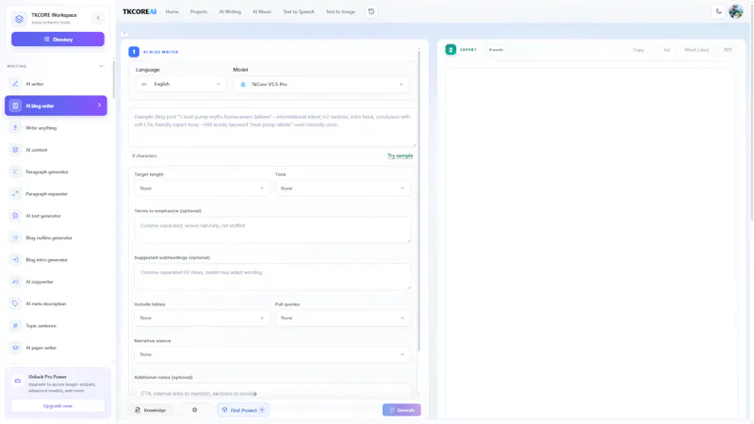Open the Include tables dropdown
The image size is (754, 424).
click(202, 318)
